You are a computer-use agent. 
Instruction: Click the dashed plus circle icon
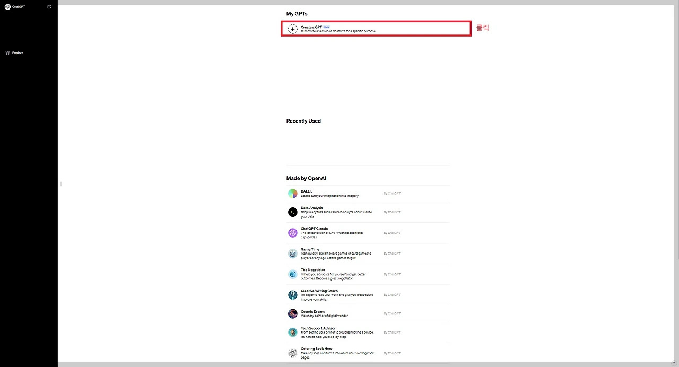[293, 29]
